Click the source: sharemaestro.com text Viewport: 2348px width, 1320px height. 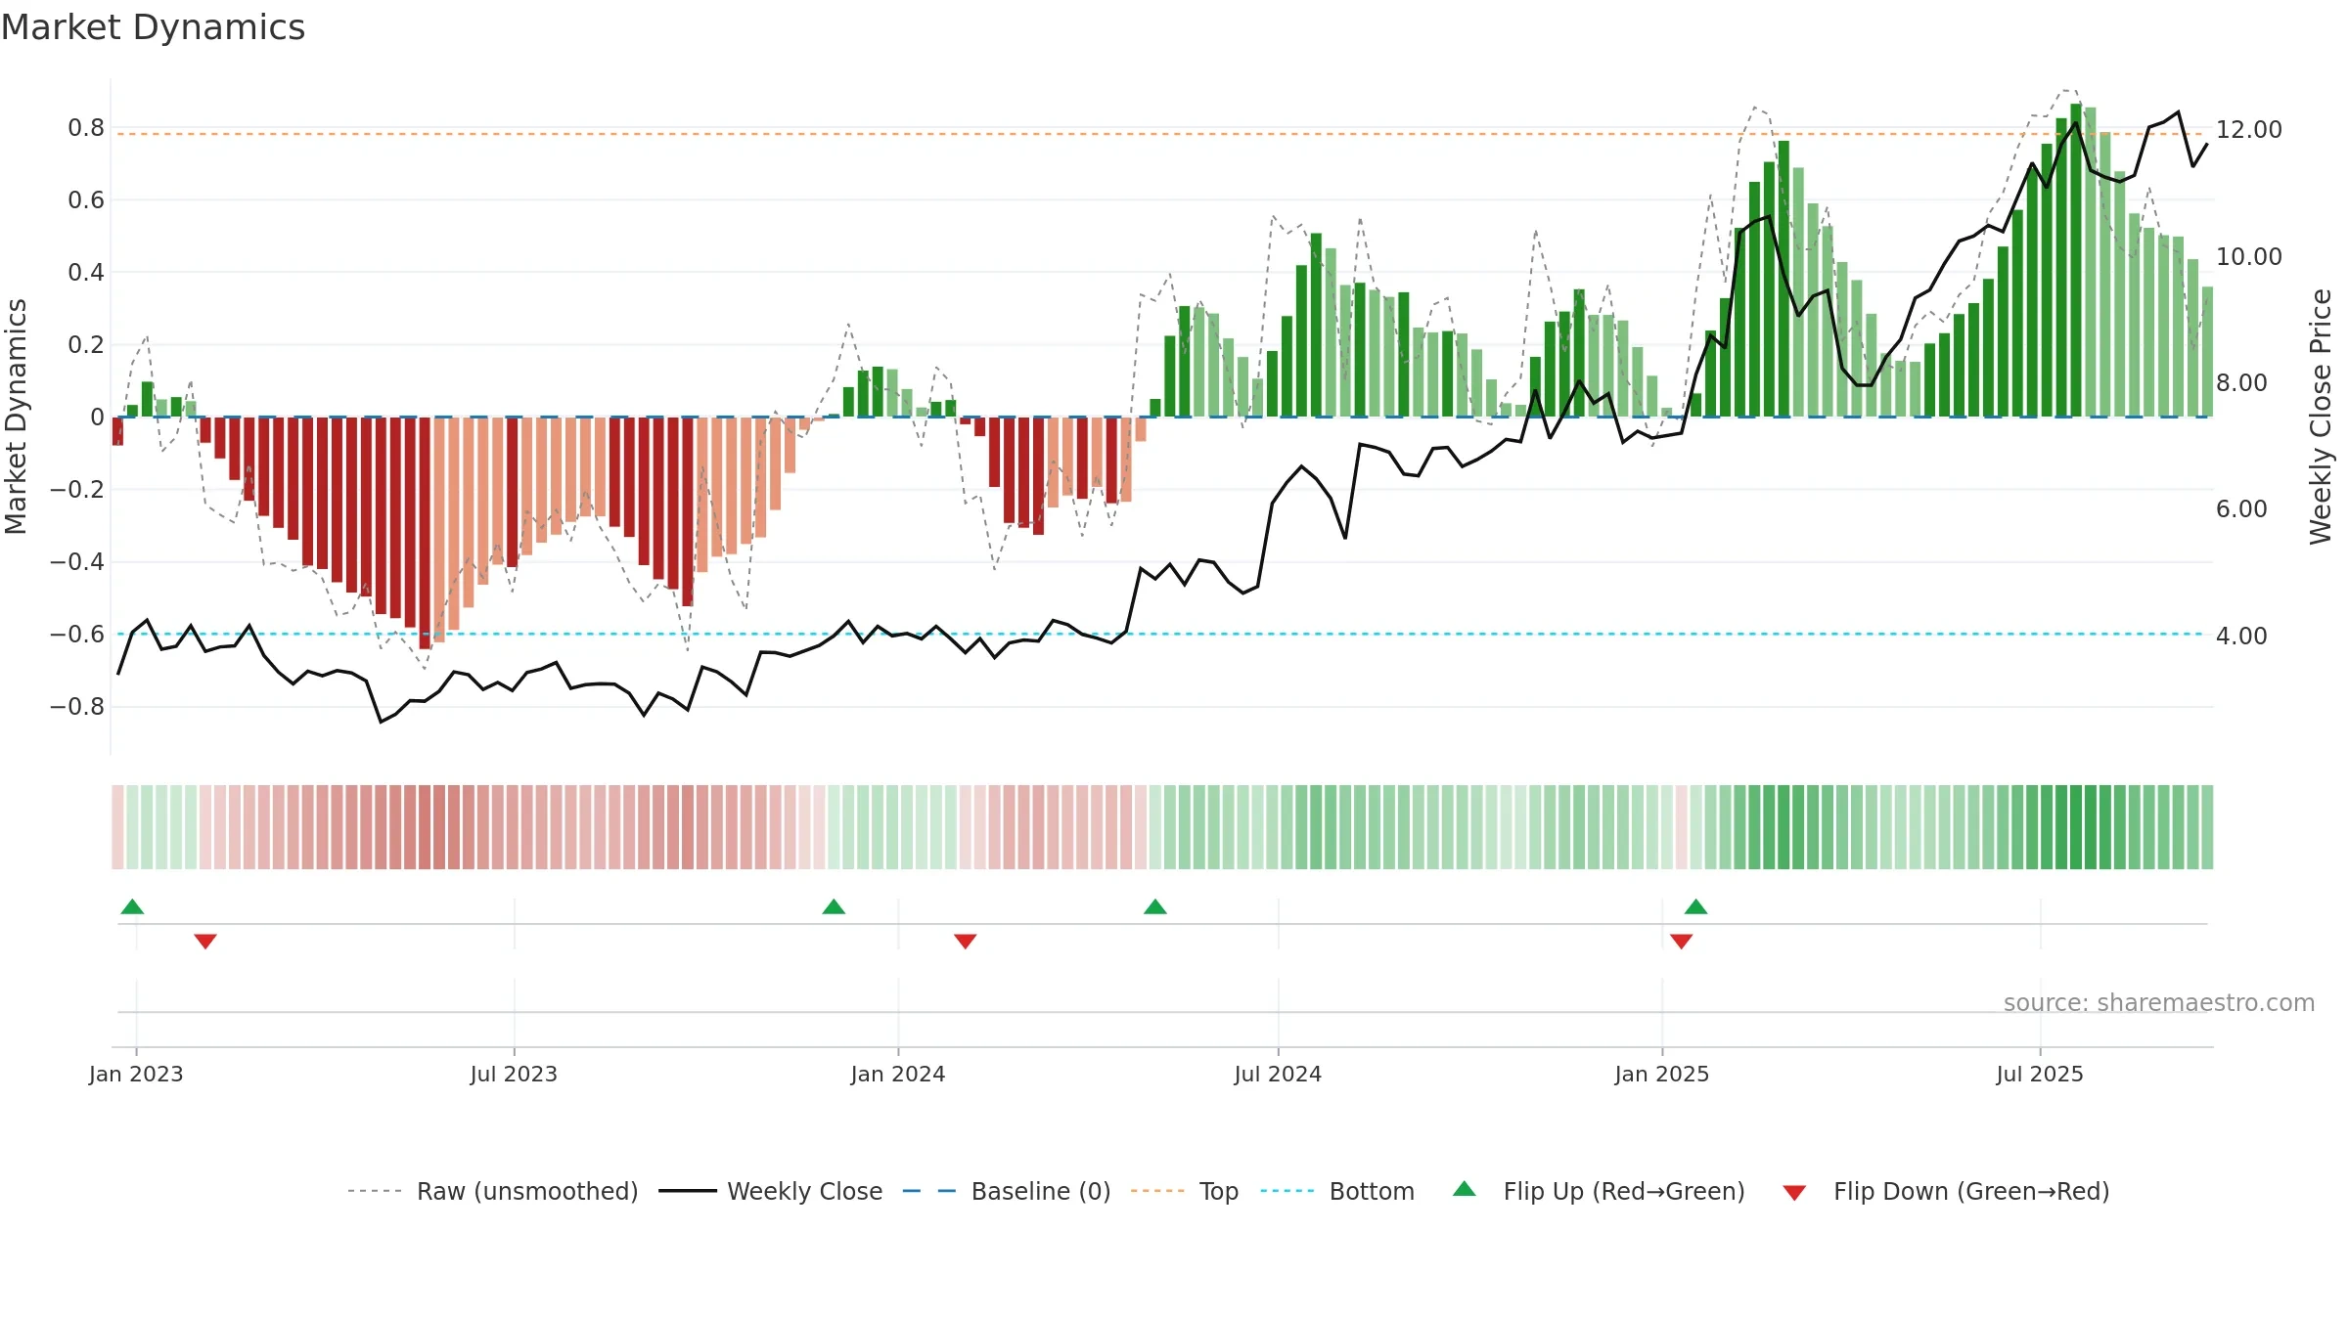tap(2159, 1003)
